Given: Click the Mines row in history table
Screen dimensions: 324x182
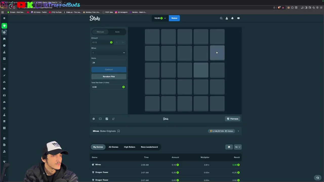Looking at the screenshot, I should [166, 165].
